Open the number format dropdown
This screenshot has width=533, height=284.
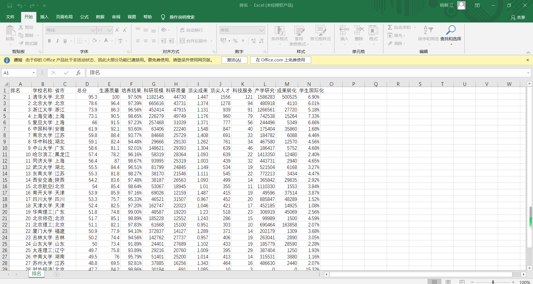click(x=261, y=30)
